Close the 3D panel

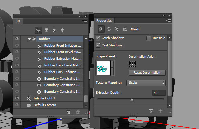pos(86,16)
